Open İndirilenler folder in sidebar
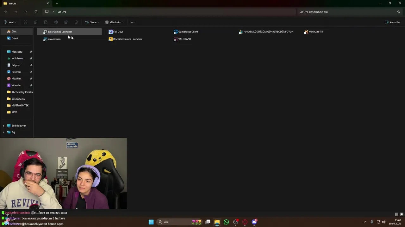This screenshot has height=227, width=405. coord(17,58)
